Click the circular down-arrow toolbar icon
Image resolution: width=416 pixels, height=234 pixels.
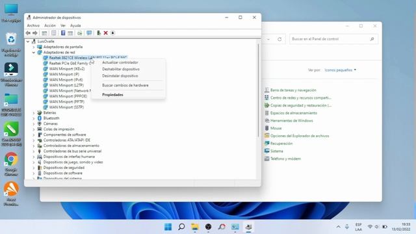[112, 33]
